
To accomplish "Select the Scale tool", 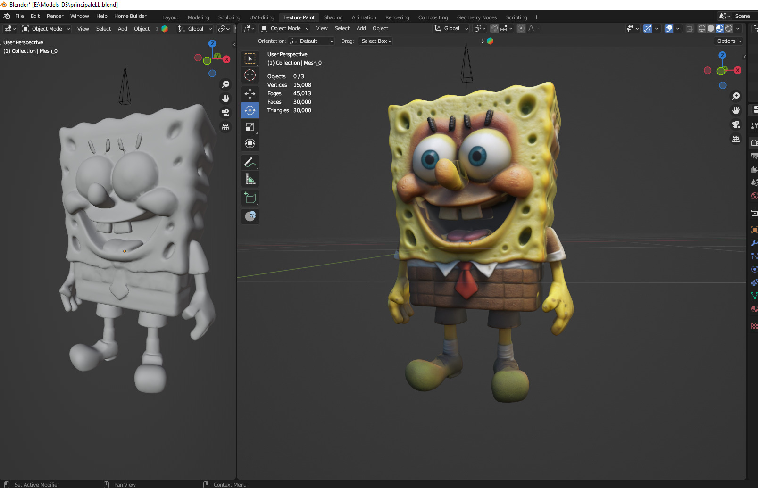I will (x=250, y=127).
